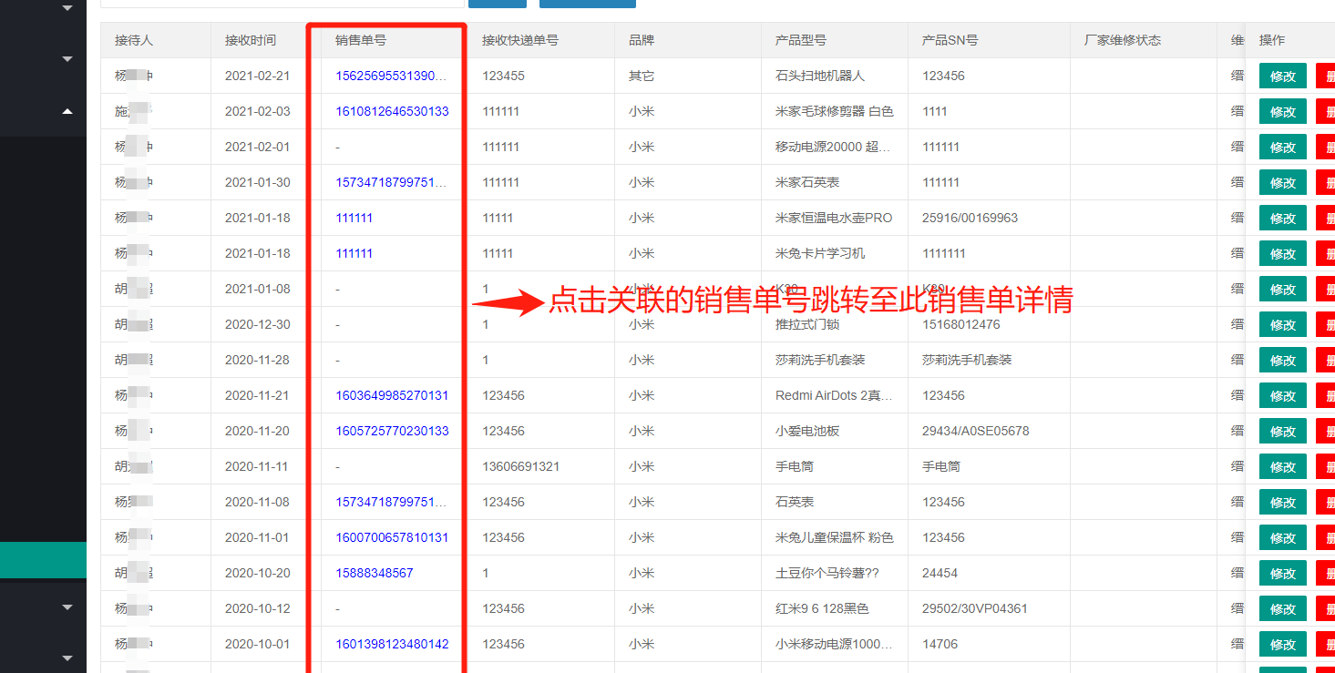This screenshot has width=1335, height=673.
Task: Open sales order link 1610812646530133
Action: tap(392, 111)
